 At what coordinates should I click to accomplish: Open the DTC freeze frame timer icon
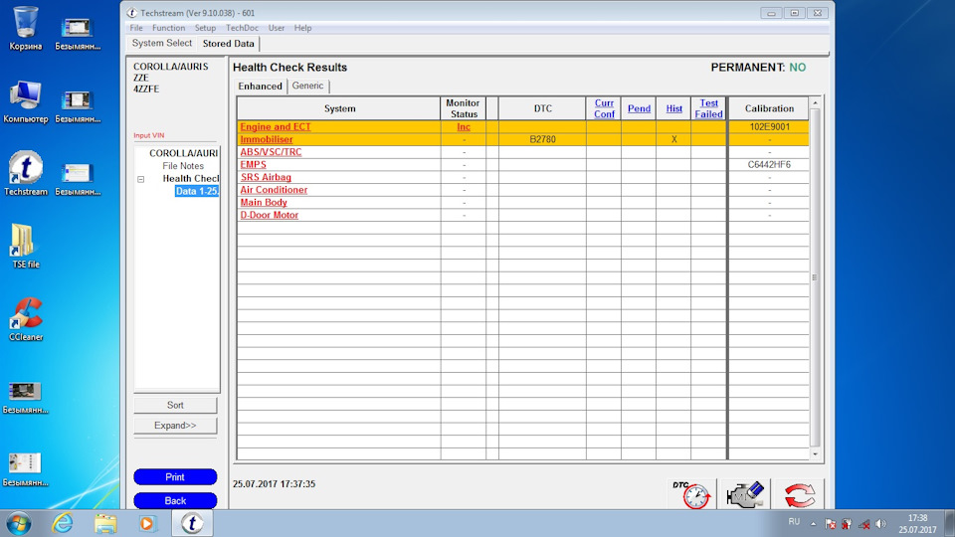pos(691,494)
